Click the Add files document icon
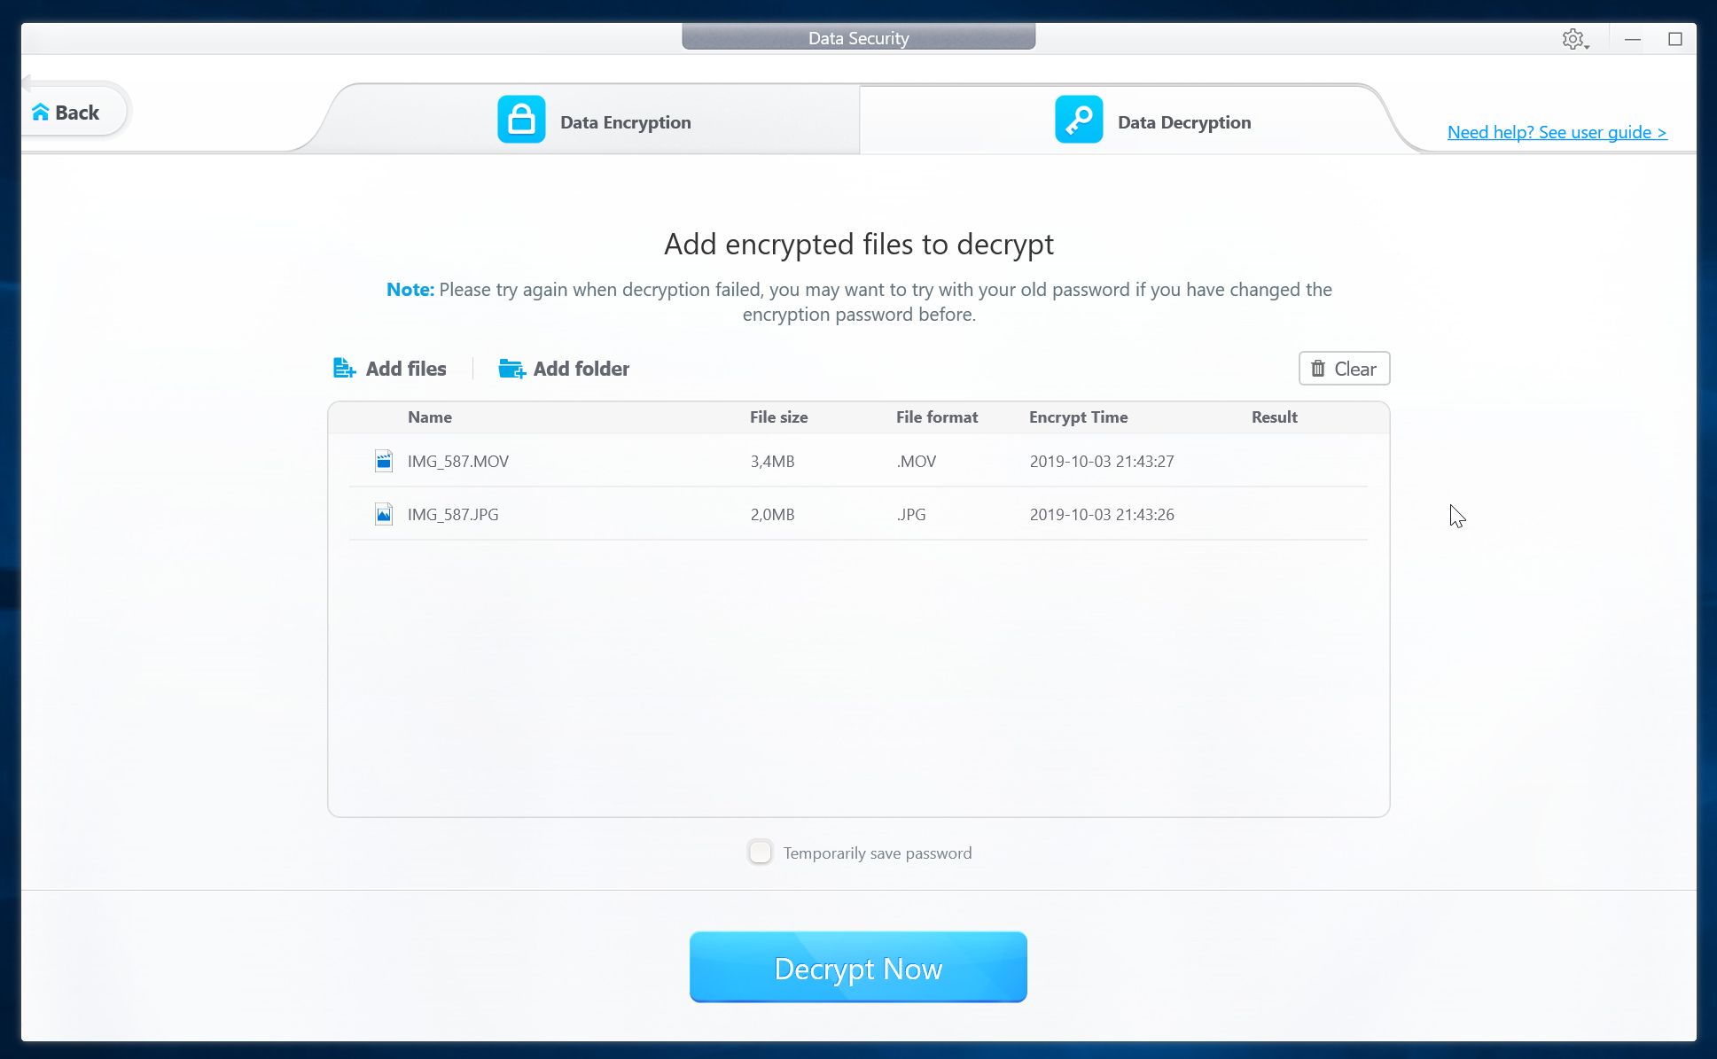 (x=344, y=369)
